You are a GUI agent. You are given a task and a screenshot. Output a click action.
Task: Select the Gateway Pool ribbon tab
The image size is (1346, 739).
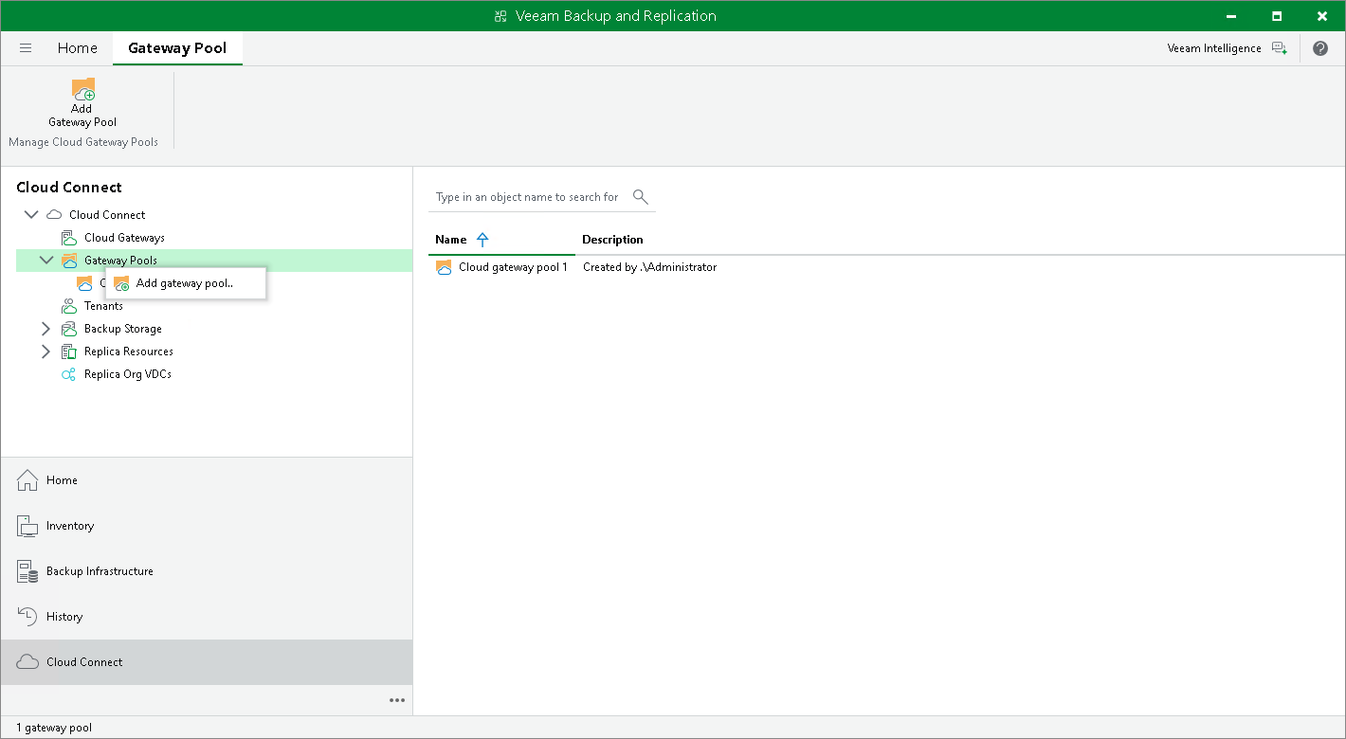177,48
